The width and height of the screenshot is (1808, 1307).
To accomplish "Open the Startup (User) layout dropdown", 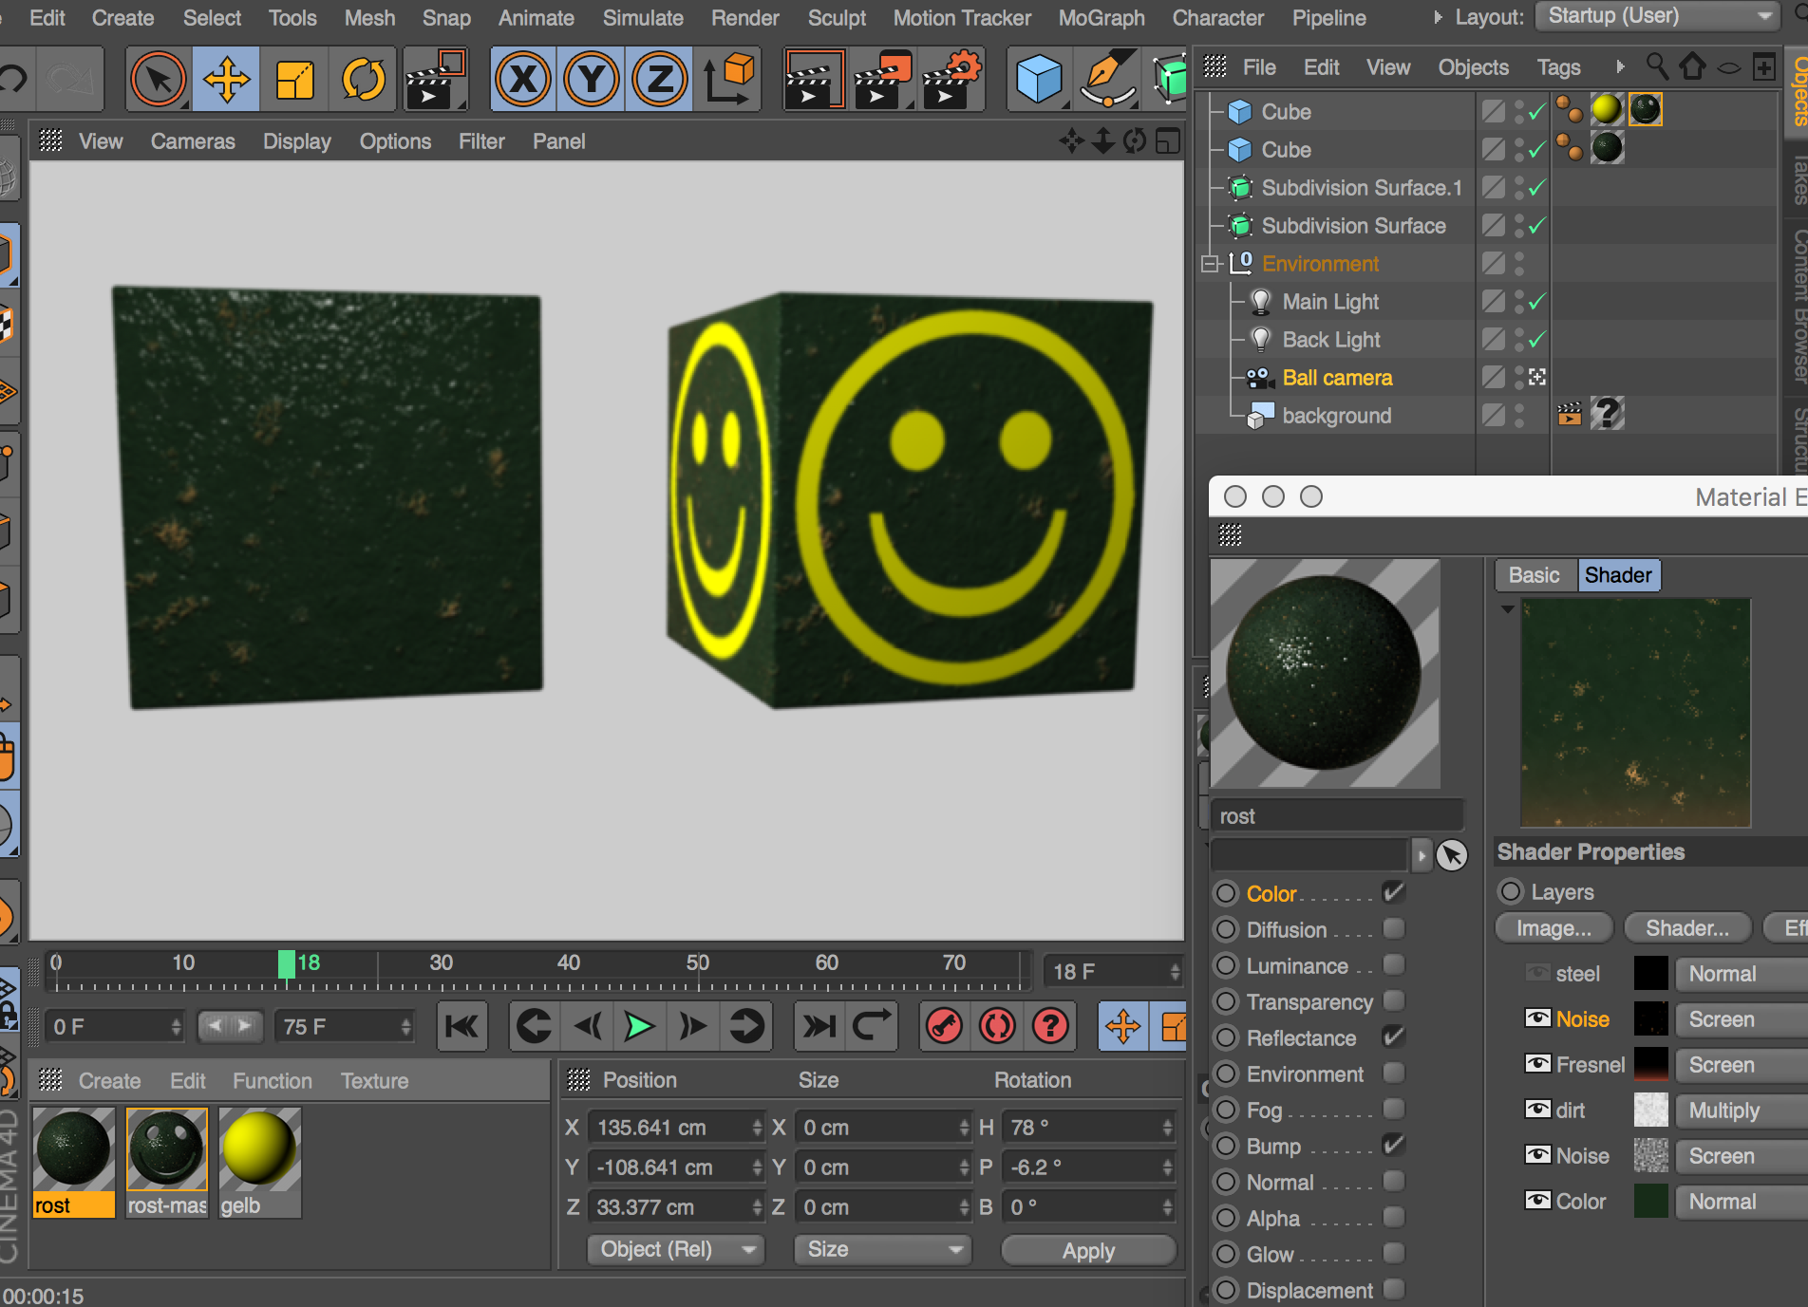I will coord(1658,16).
